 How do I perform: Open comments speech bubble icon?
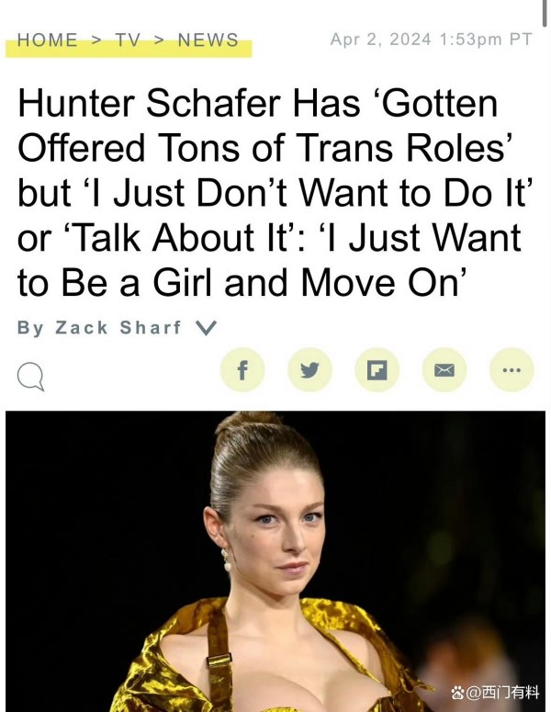31,377
